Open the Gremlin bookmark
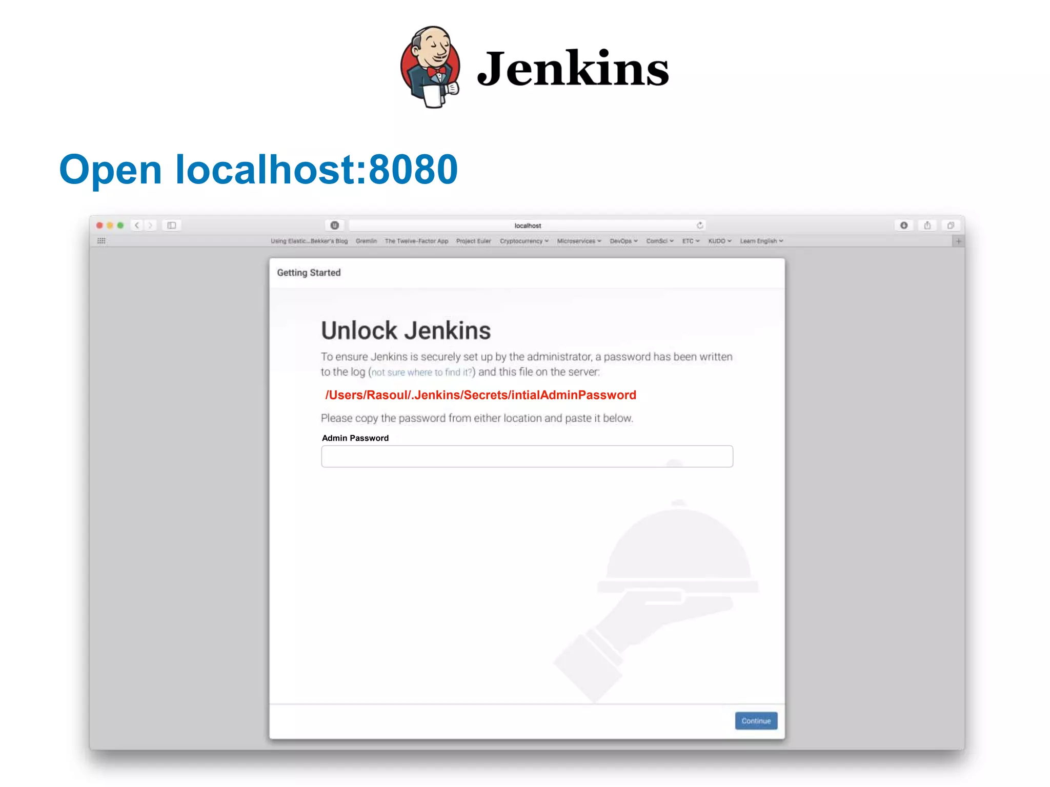 [366, 241]
